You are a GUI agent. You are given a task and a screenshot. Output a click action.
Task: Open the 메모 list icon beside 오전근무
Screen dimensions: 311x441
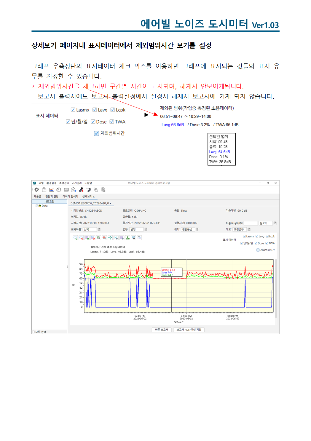pos(249,229)
